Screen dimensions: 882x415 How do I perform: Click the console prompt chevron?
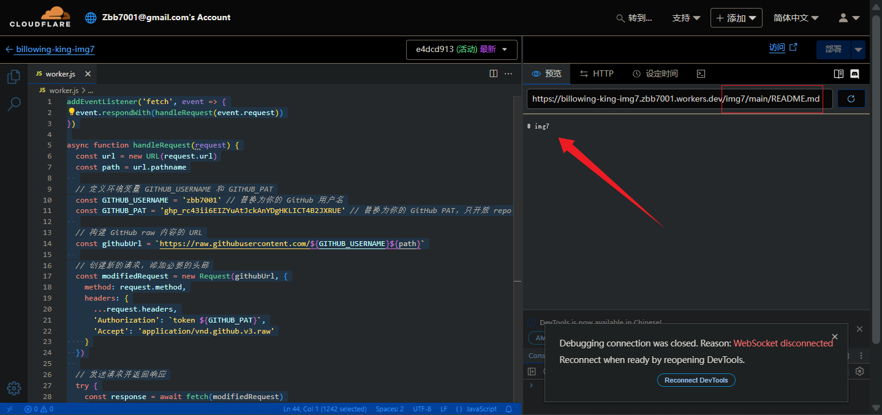tap(532, 385)
